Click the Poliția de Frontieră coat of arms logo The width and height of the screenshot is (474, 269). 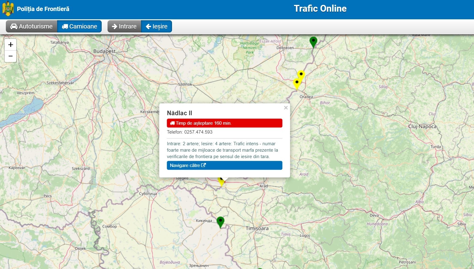[8, 9]
